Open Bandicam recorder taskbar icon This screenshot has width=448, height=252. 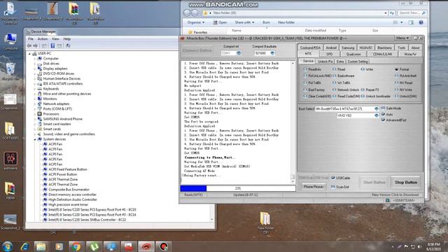pyautogui.click(x=164, y=246)
